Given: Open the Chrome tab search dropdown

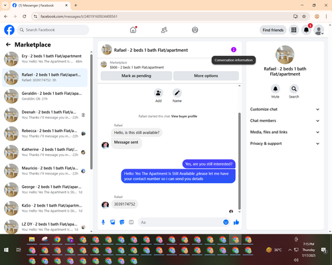Looking at the screenshot, I should coord(5,5).
